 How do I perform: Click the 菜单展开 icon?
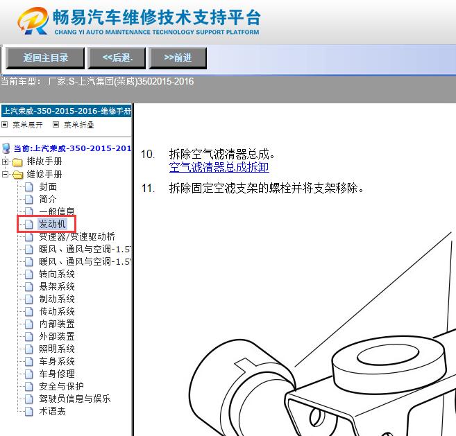tap(4, 125)
